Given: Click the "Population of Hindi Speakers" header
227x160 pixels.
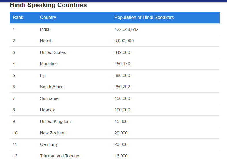Looking at the screenshot, I should coord(144,18).
